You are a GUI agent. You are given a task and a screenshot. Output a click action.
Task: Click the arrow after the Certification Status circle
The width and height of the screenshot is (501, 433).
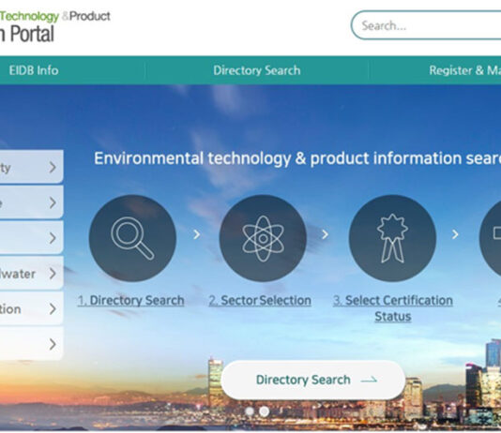455,234
